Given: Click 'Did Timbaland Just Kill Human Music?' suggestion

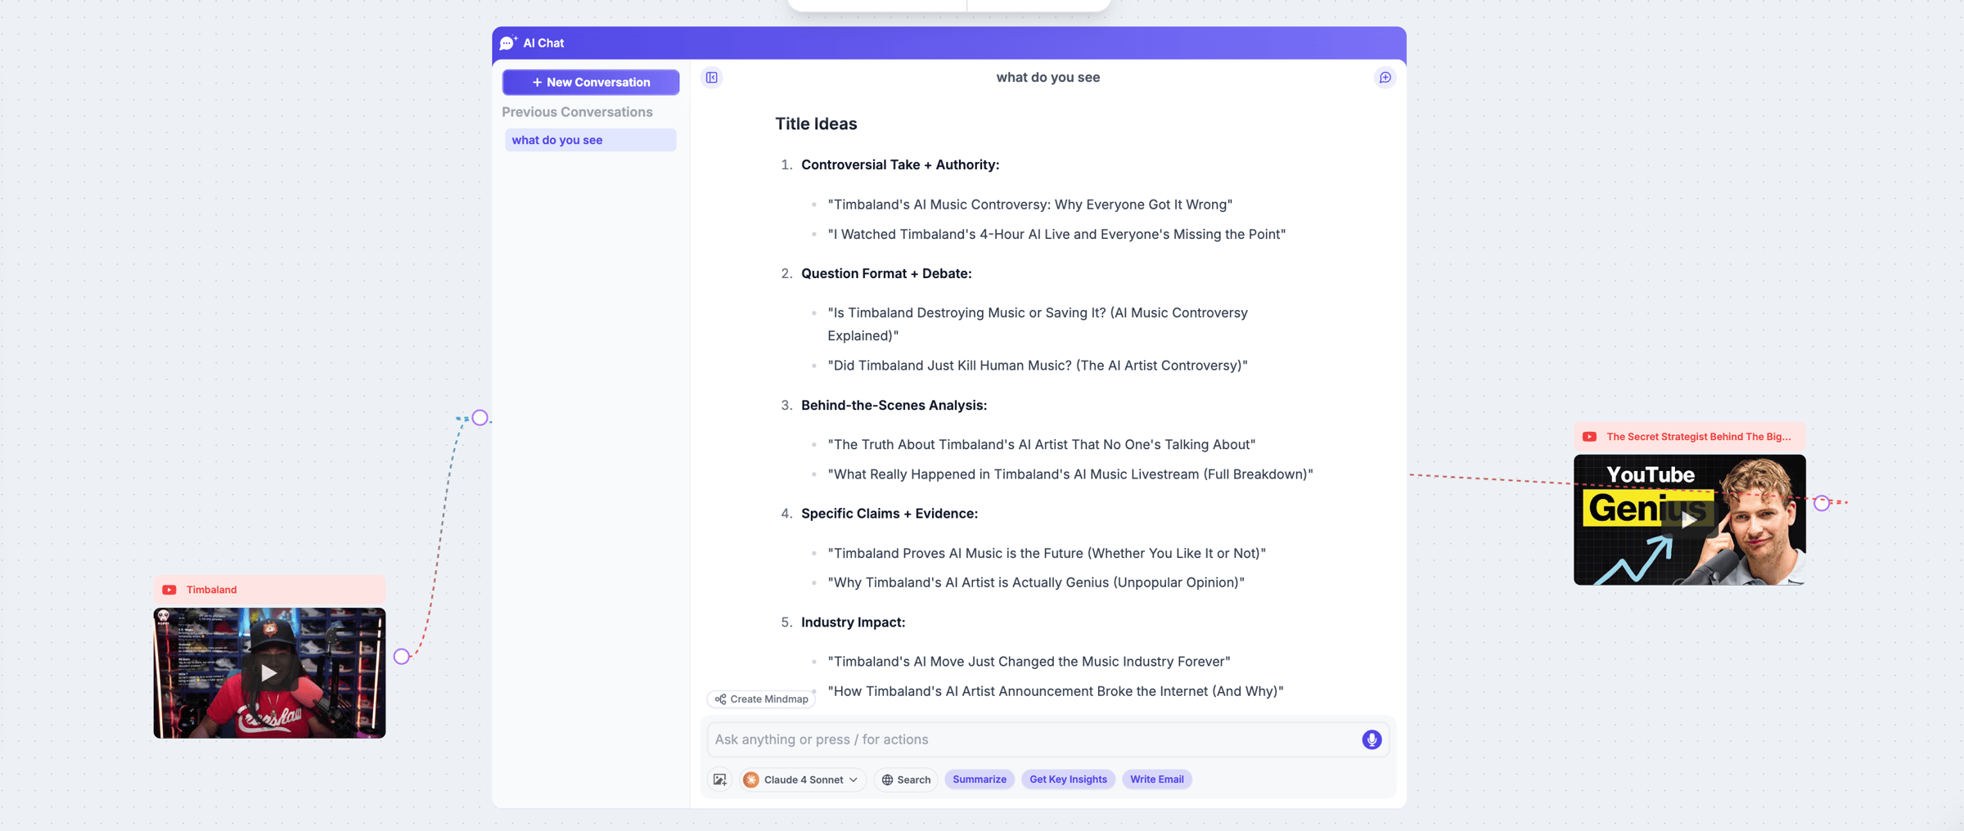Looking at the screenshot, I should click(1038, 366).
